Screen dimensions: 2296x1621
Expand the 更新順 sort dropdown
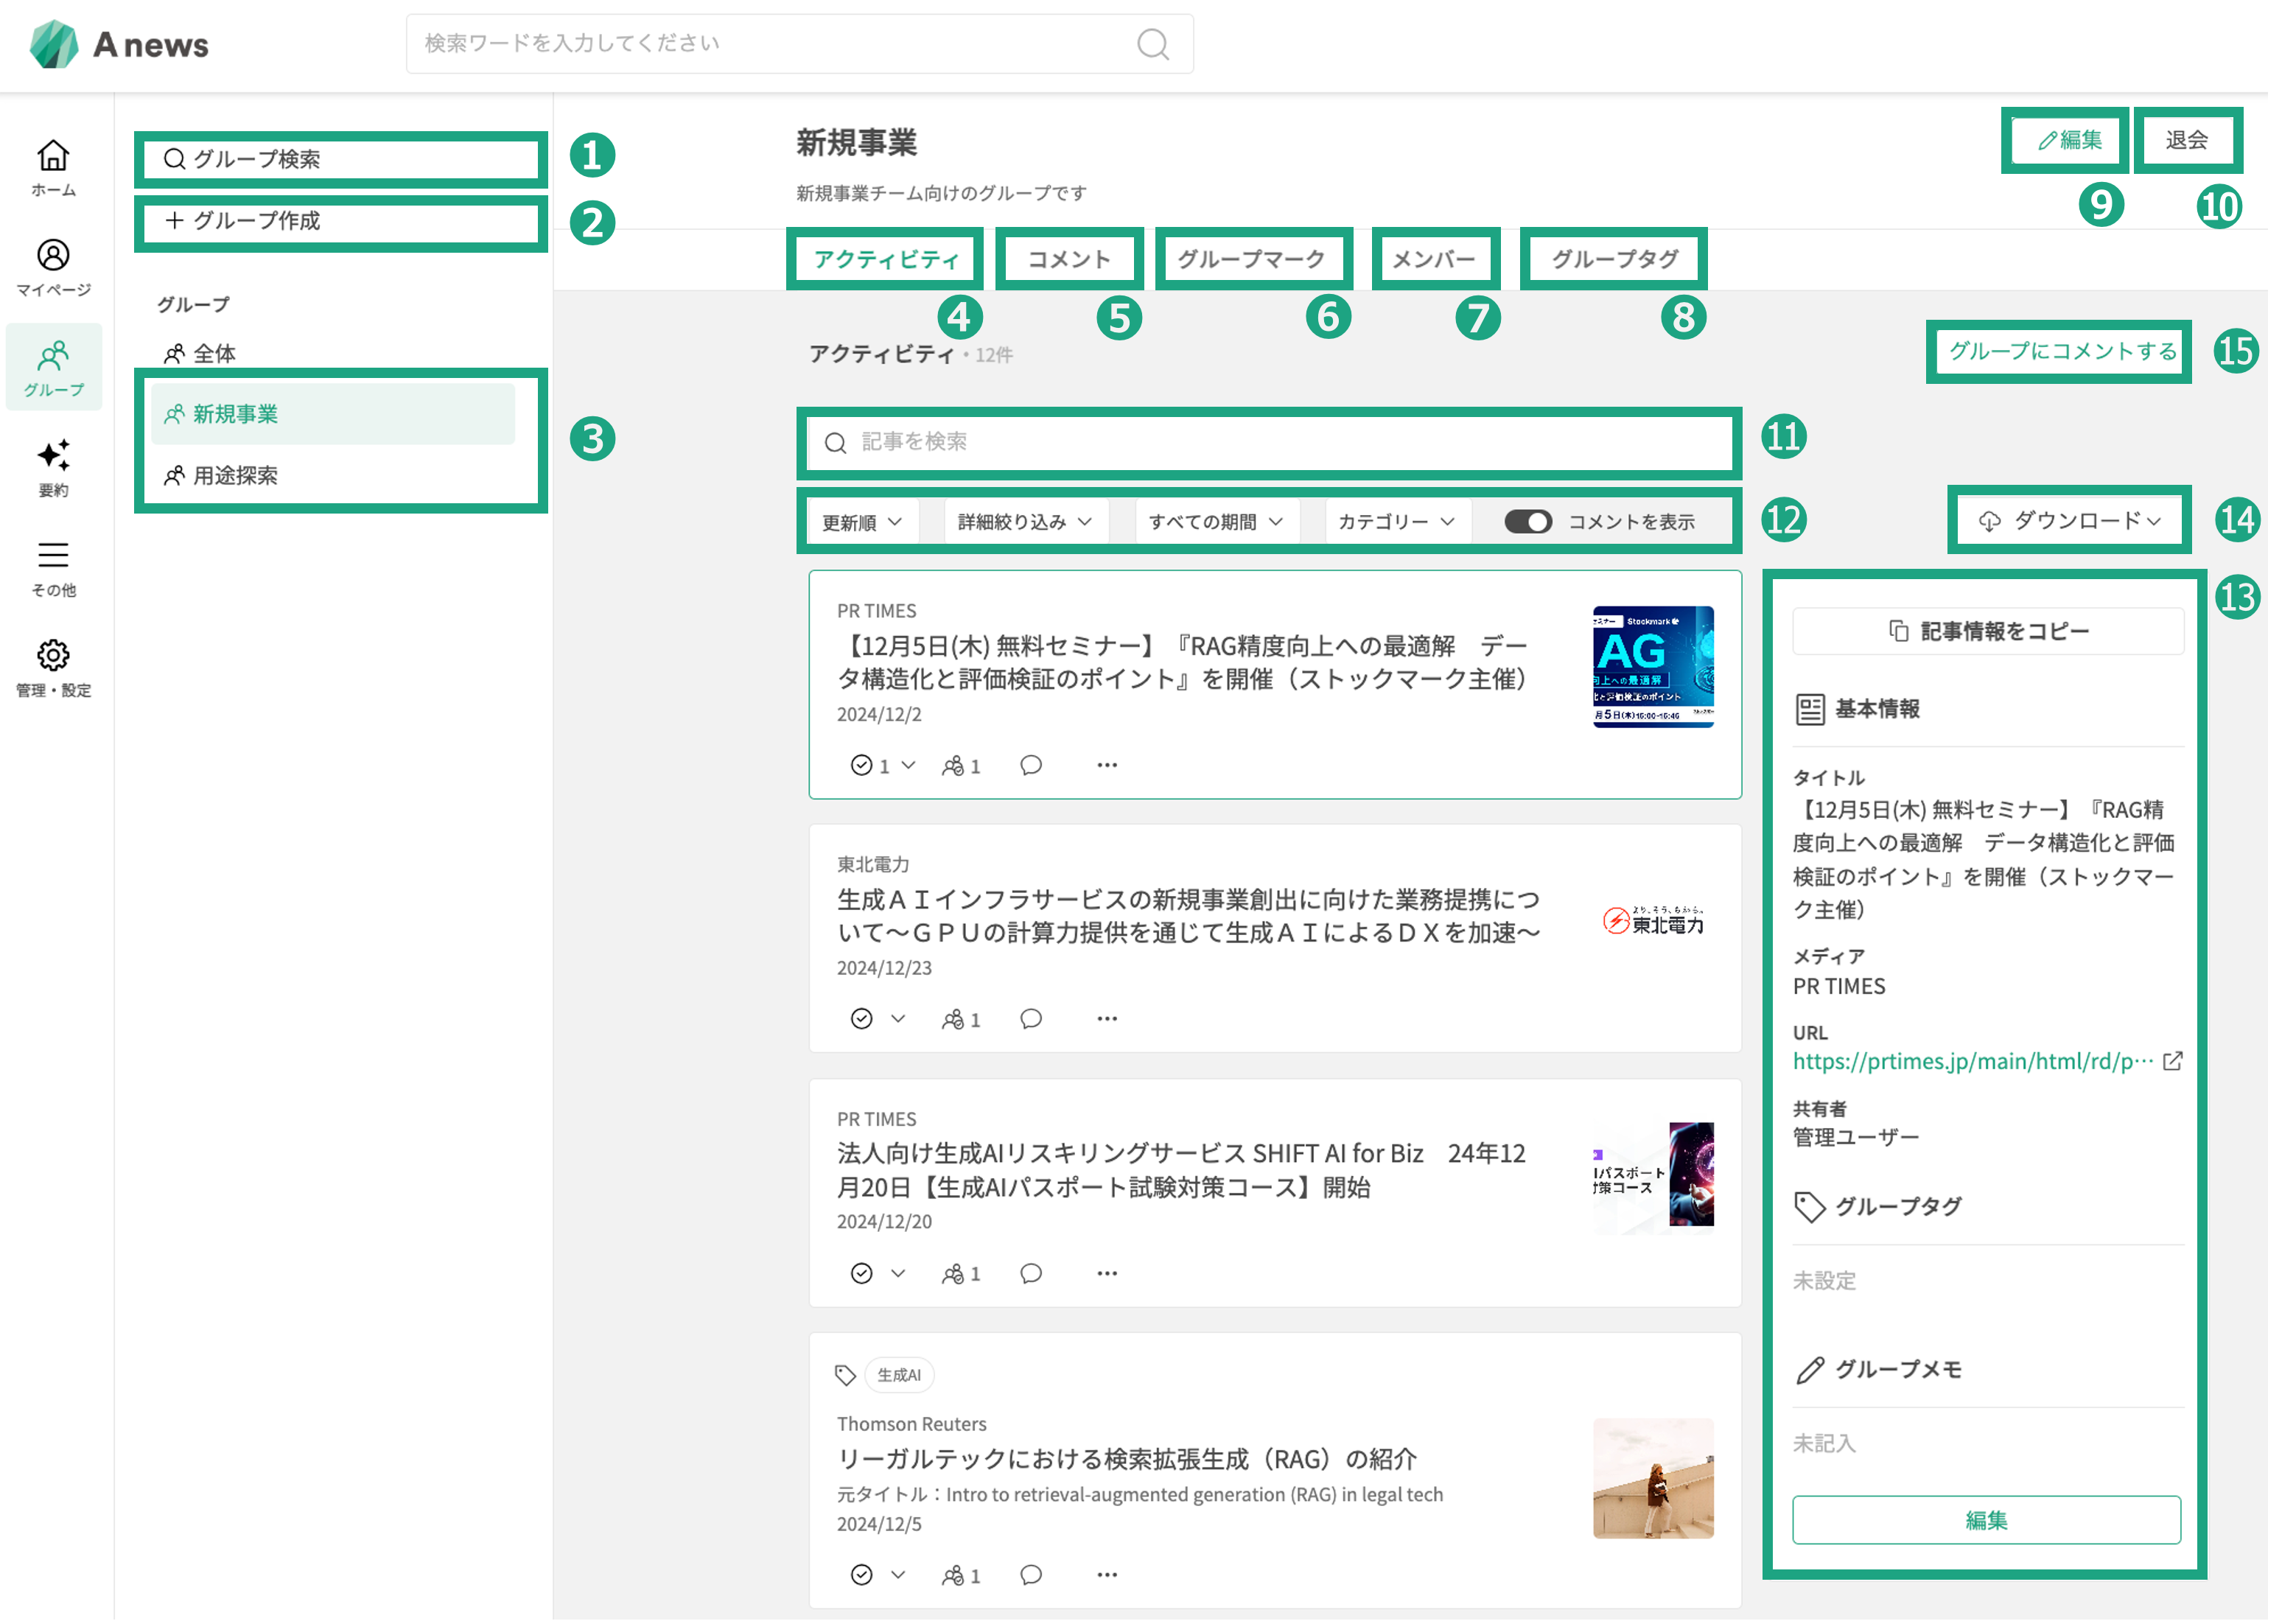pyautogui.click(x=862, y=522)
